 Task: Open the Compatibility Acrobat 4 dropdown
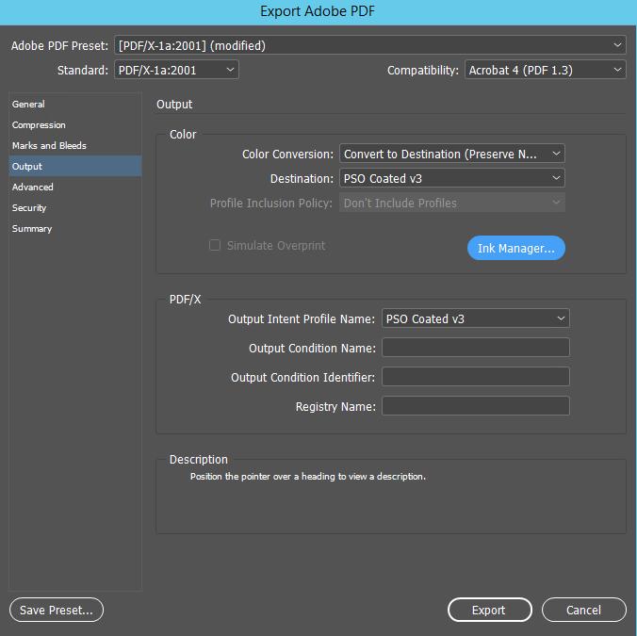point(546,70)
